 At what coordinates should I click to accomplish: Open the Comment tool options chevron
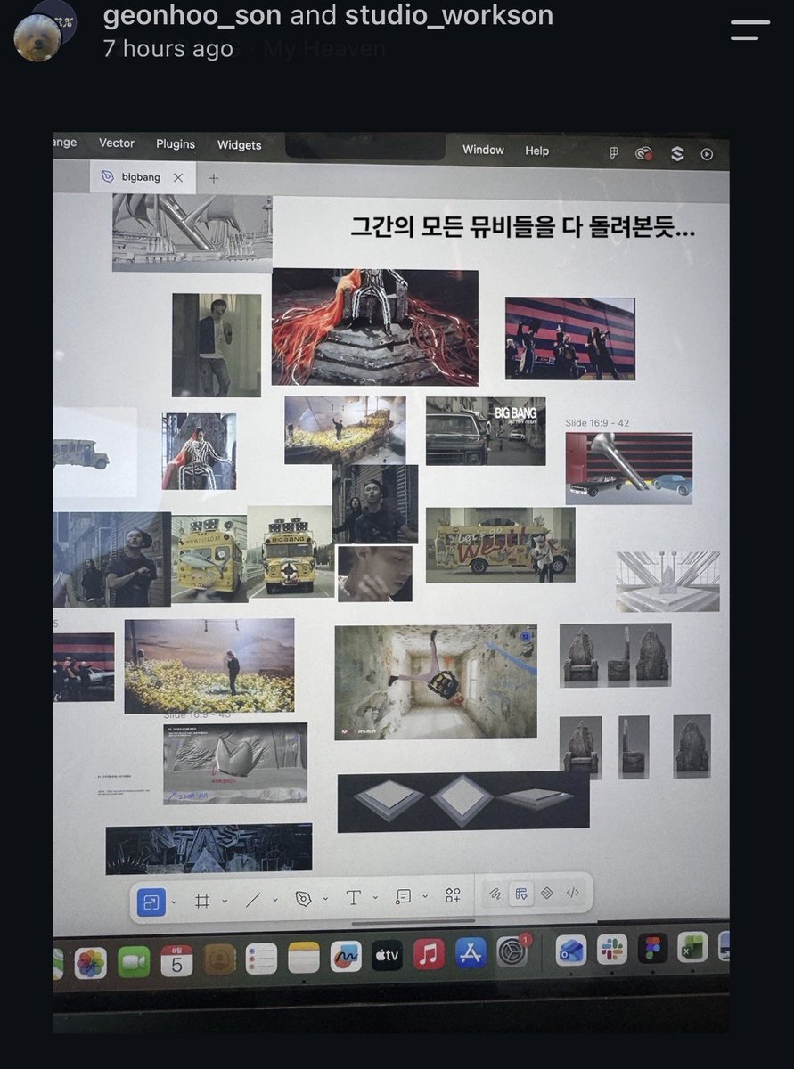(x=425, y=896)
